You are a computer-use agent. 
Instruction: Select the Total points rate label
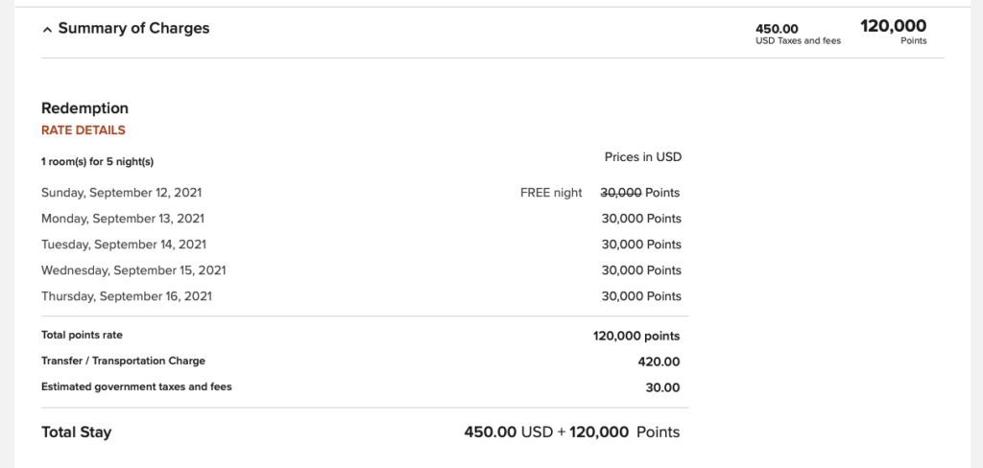[x=82, y=336]
